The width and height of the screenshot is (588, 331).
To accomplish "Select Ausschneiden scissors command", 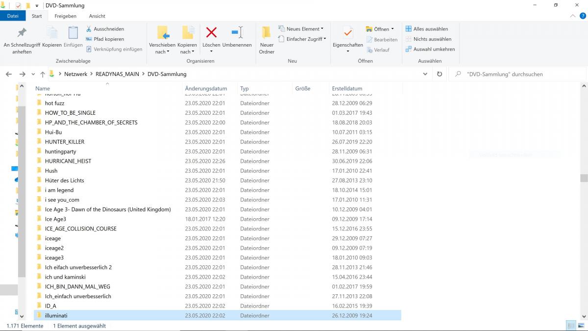I will pos(105,29).
